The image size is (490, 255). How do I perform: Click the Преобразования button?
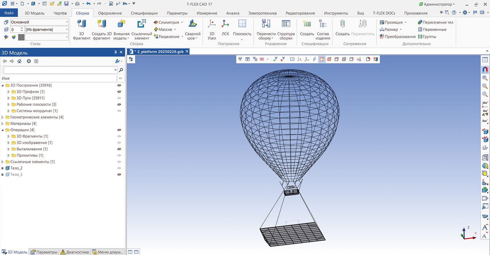pos(398,37)
